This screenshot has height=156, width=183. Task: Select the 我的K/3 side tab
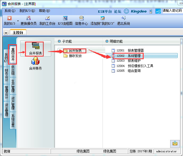(x=6, y=58)
